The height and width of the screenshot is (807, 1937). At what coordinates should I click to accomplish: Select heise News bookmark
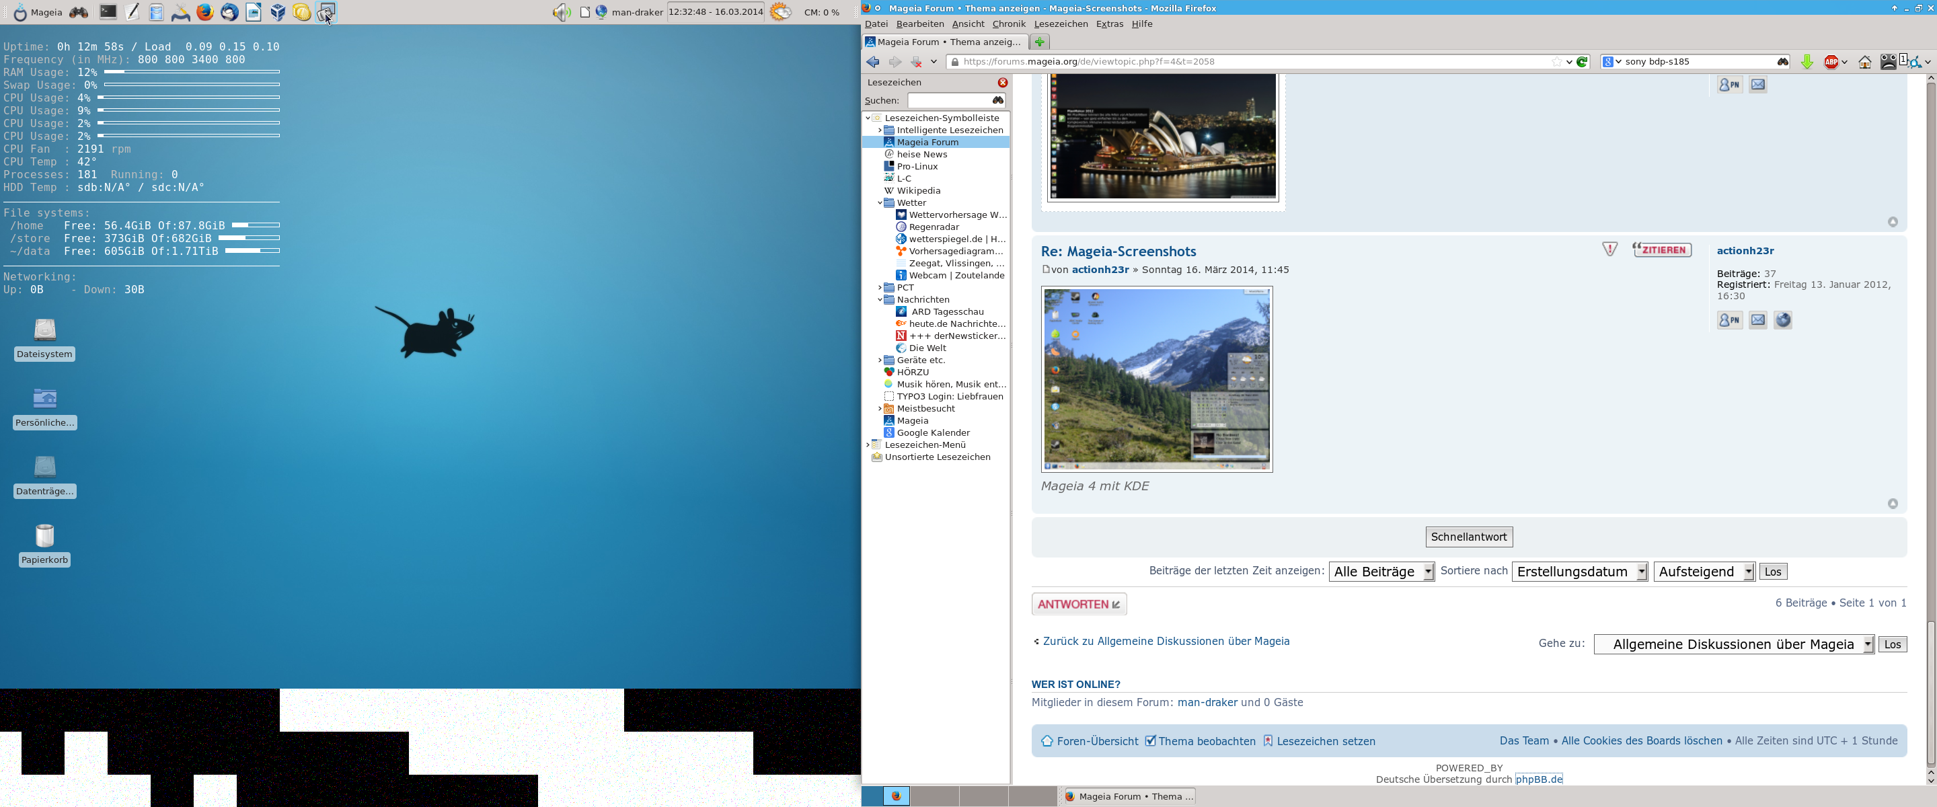(922, 154)
